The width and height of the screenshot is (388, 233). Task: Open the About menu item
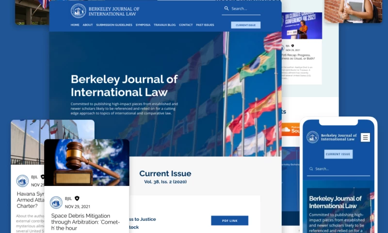tap(88, 25)
